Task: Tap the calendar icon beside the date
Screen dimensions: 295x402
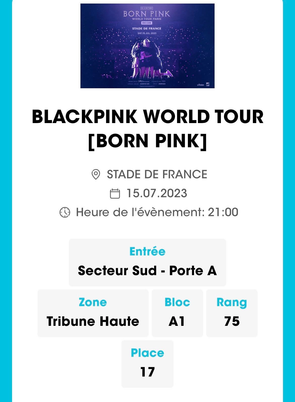Action: (x=115, y=193)
